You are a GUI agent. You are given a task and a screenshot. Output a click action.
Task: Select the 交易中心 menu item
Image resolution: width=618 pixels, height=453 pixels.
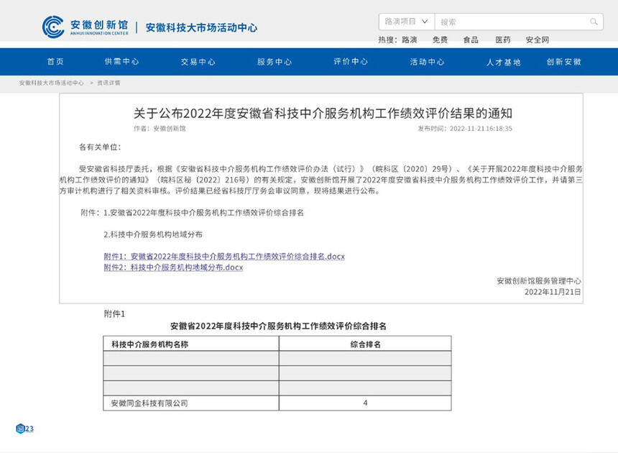point(198,62)
